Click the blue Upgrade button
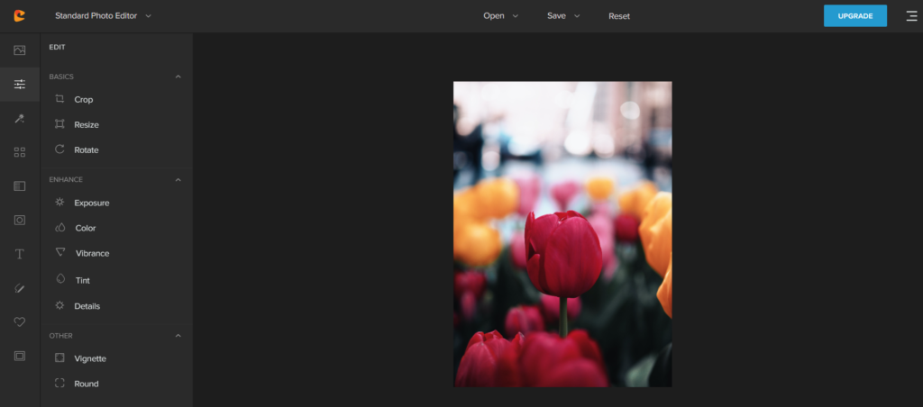 click(x=855, y=16)
